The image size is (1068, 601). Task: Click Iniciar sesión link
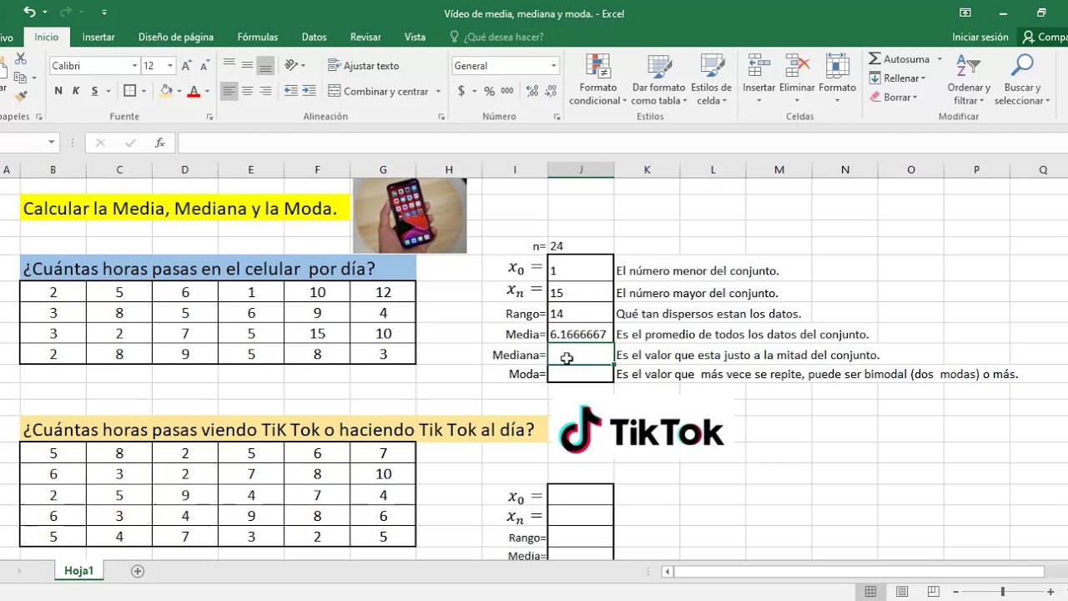coord(980,37)
